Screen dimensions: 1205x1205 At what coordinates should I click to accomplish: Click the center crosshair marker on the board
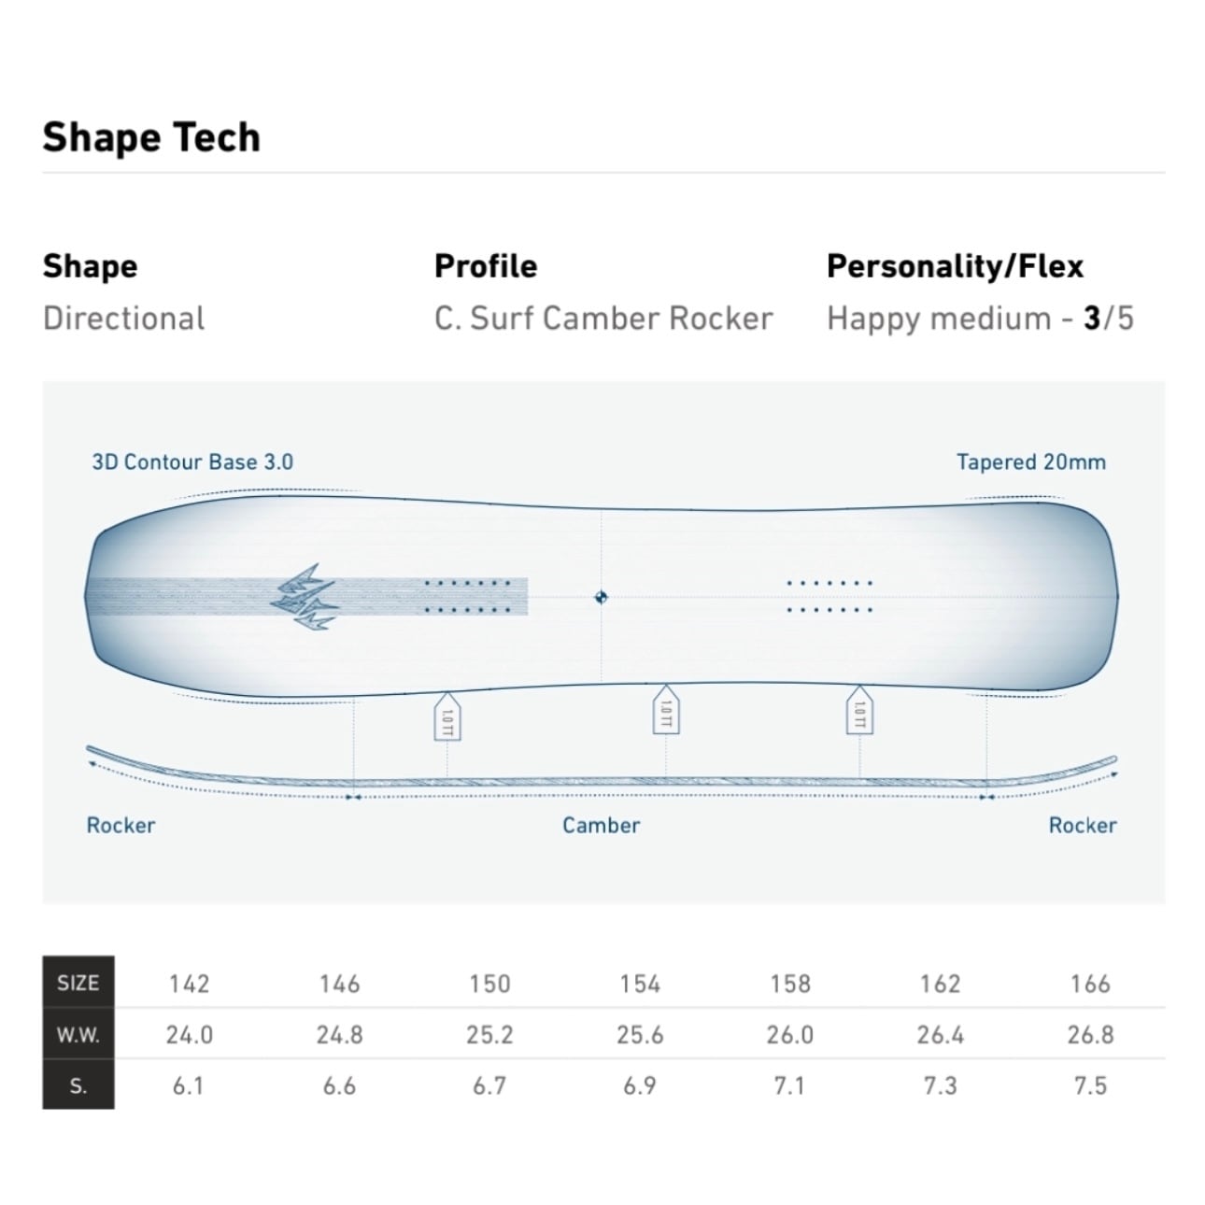[601, 597]
